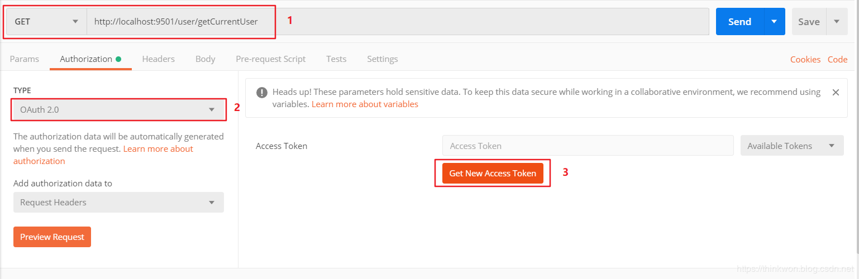
Task: Switch to the Params tab
Action: (25, 59)
